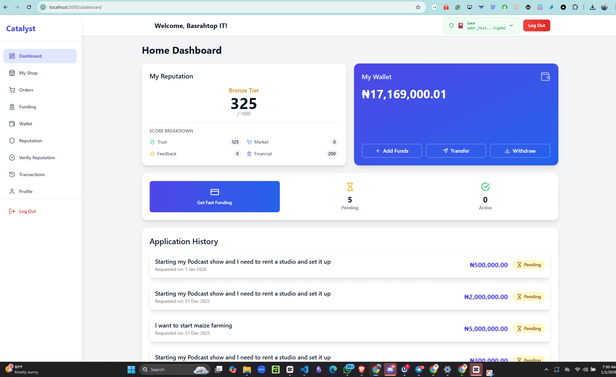The height and width of the screenshot is (377, 616).
Task: Click the wallet icon on My Wallet card
Action: coord(545,77)
